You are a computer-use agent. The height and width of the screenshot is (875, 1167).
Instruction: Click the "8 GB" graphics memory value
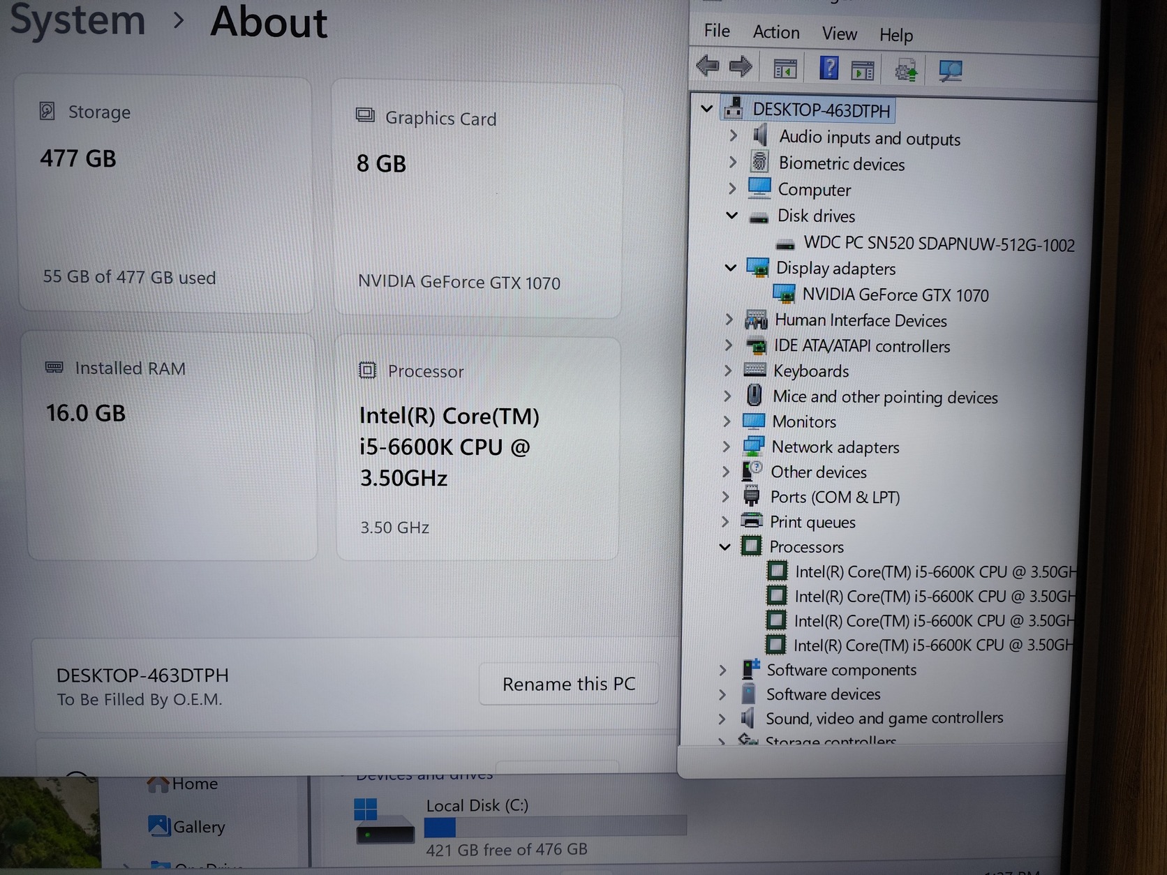click(381, 163)
